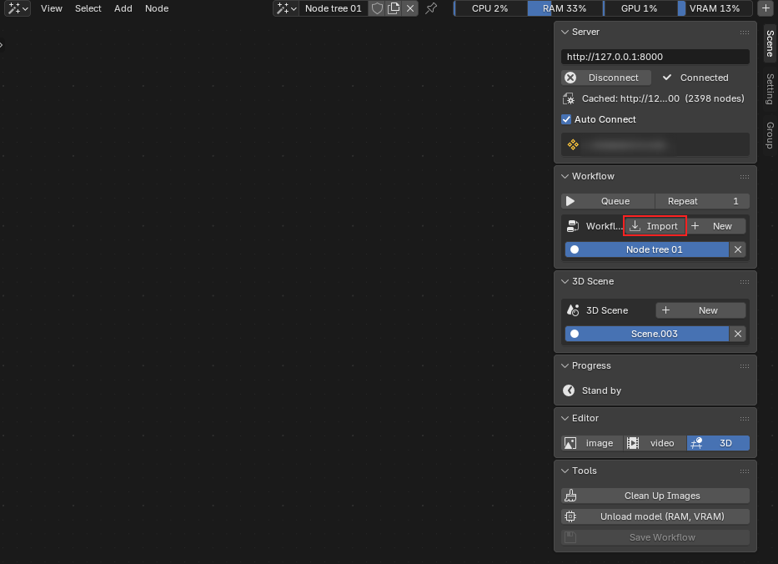Click the GPU 1% usage bar
Screen dimensions: 778x564
click(640, 8)
